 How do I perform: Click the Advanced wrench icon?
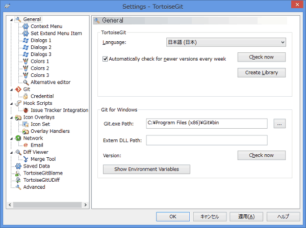(18, 187)
